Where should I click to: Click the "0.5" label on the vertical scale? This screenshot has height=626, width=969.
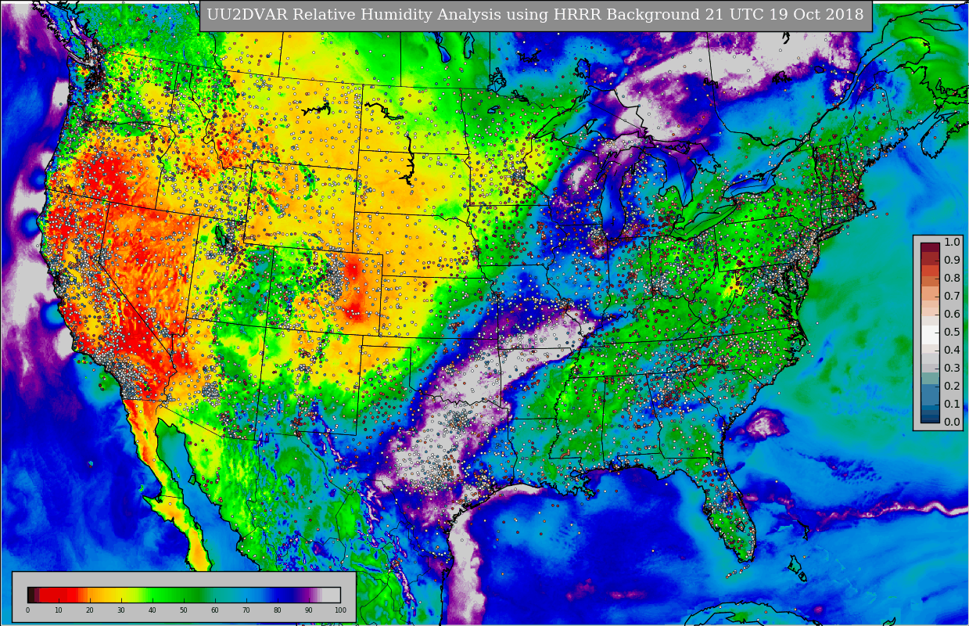(952, 332)
